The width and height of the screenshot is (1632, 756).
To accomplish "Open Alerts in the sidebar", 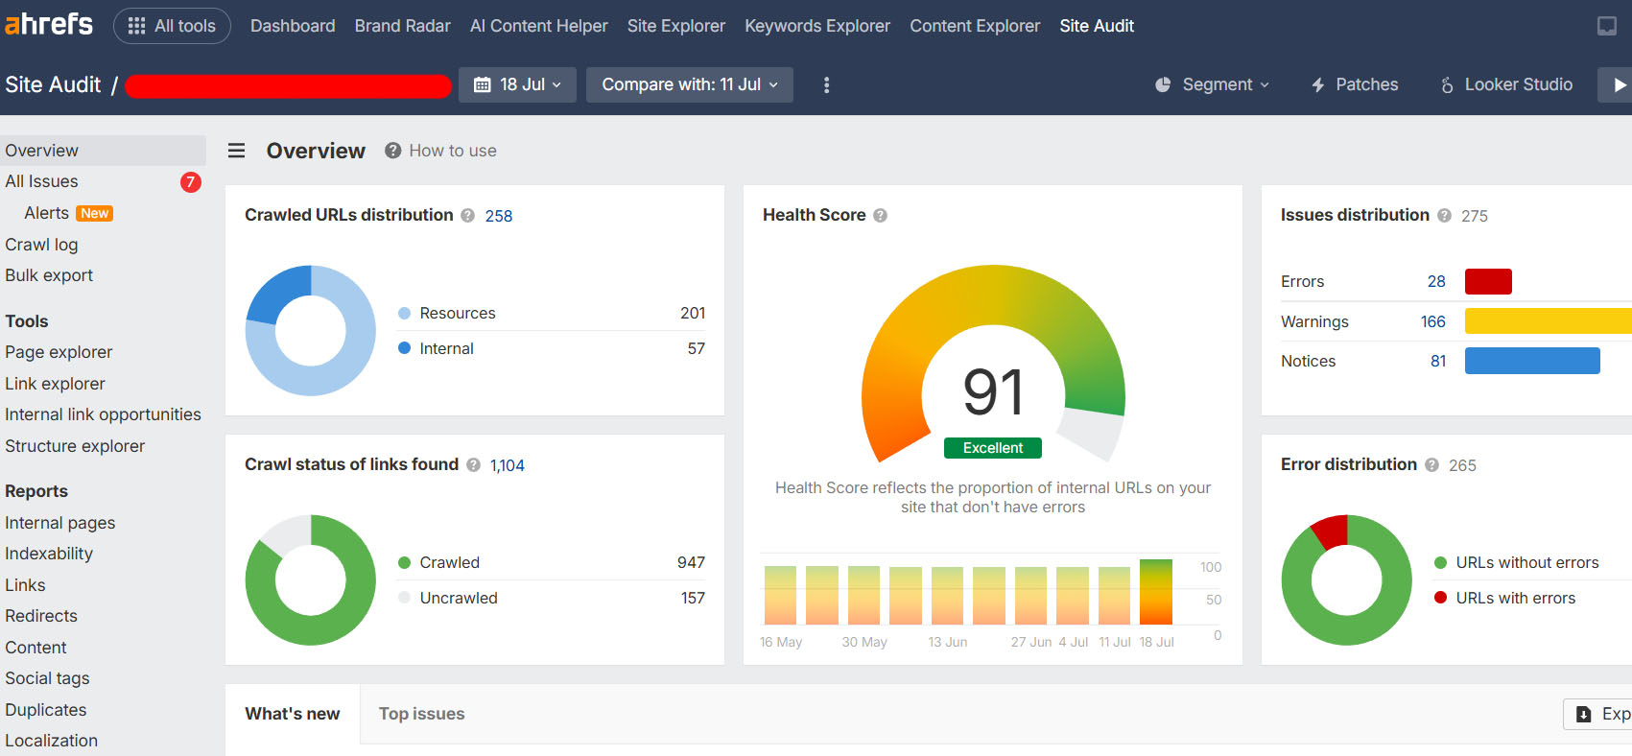I will [46, 213].
